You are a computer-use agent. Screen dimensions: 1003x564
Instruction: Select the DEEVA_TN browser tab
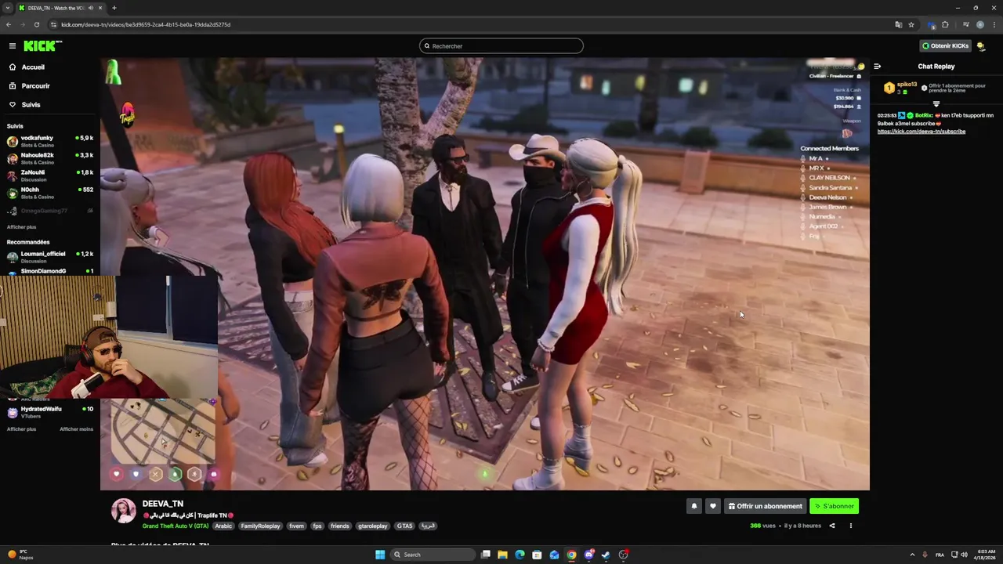[61, 8]
